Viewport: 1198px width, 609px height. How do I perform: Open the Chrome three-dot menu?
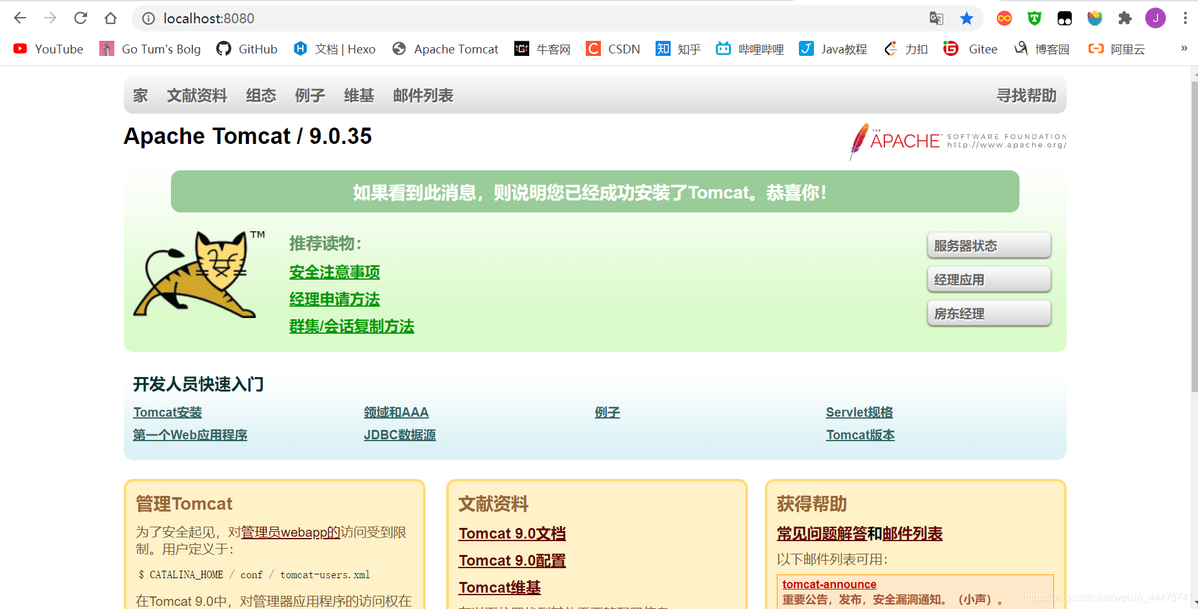[1185, 18]
